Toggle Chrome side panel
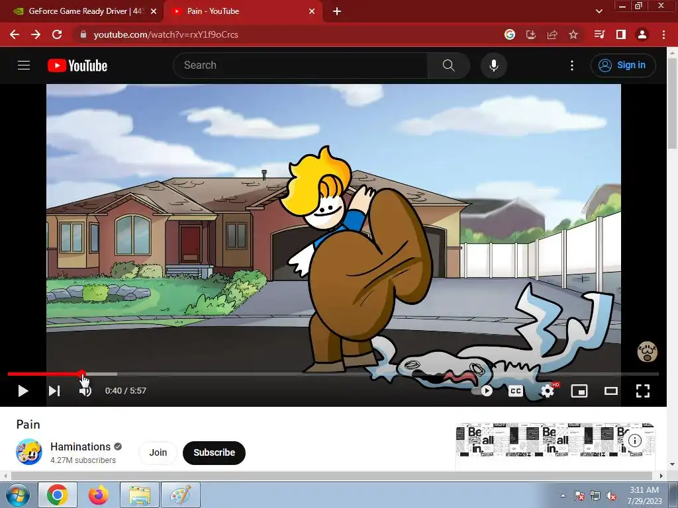 click(621, 34)
